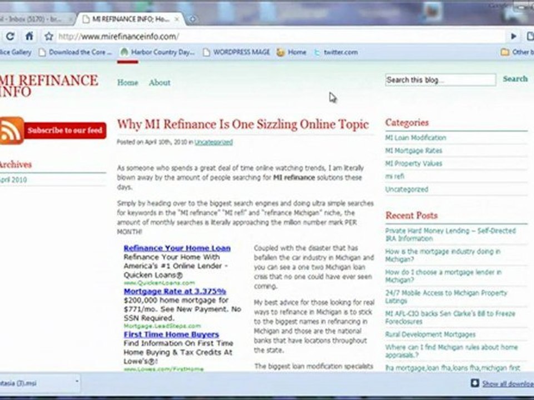Click the Mortgage Rate at 3.375% ad link
This screenshot has width=534, height=400.
[175, 292]
